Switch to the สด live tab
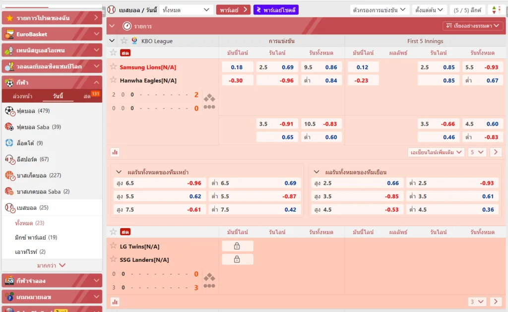 88,96
